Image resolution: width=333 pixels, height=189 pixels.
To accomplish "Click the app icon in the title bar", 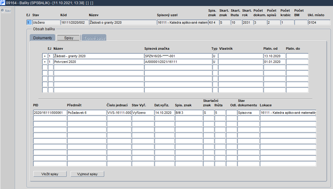I will pyautogui.click(x=3, y=3).
